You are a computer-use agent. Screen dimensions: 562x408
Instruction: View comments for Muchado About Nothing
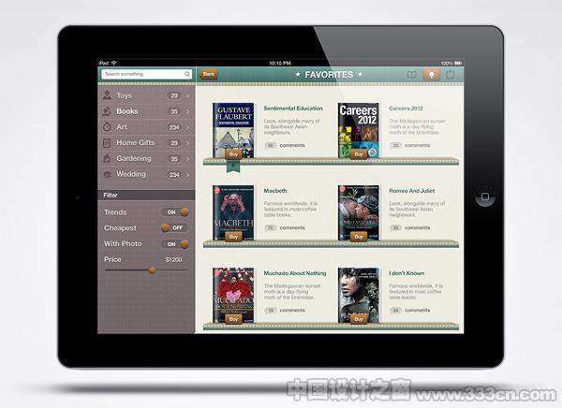(285, 310)
